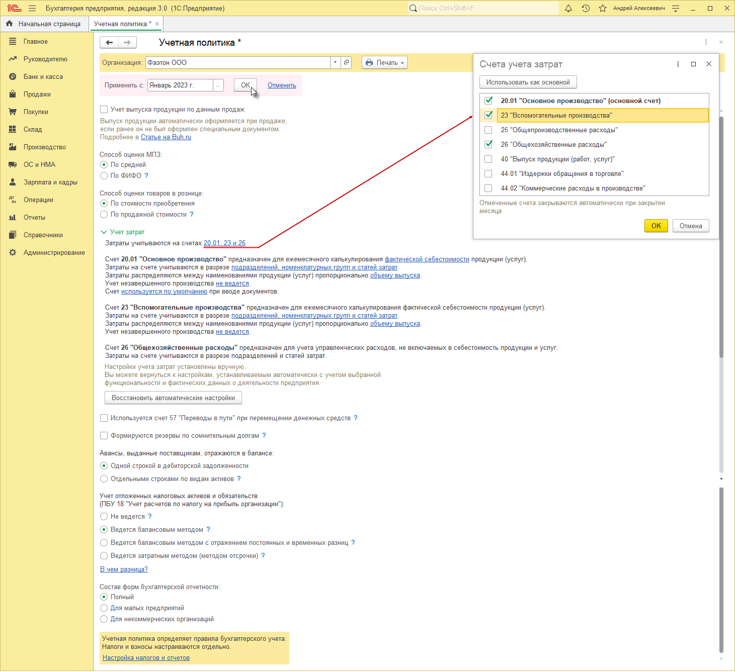The image size is (735, 672).
Task: Check 44.01 Издержки обращения в торговле
Action: click(x=488, y=173)
